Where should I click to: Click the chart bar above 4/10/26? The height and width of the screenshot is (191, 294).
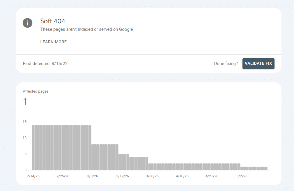point(182,167)
